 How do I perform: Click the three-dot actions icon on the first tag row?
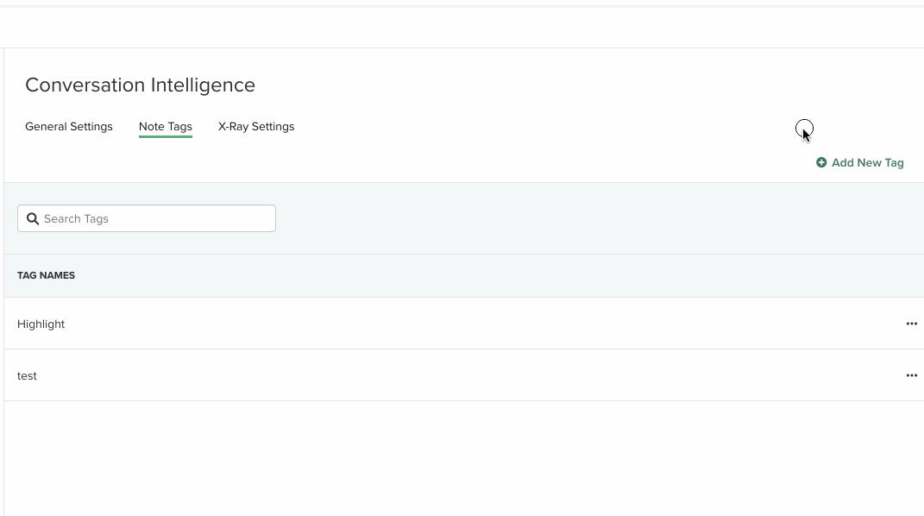tap(911, 324)
